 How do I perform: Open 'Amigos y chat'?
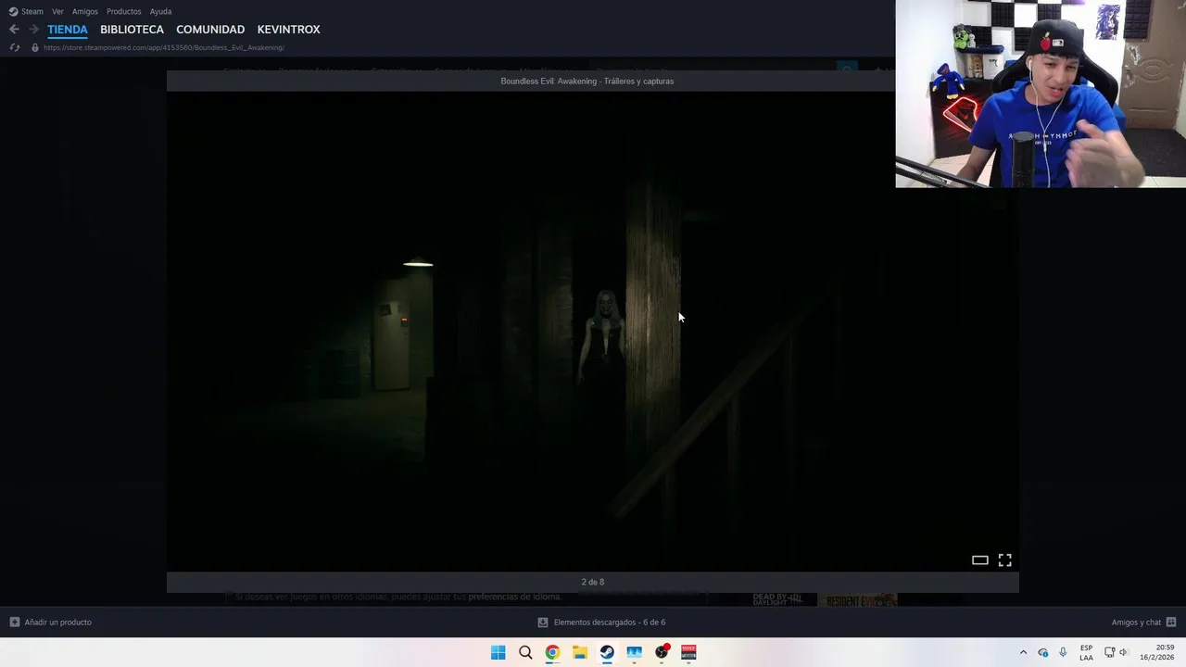1136,623
